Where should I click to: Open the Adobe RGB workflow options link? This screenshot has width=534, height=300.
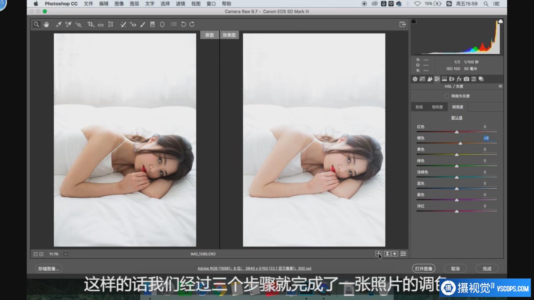pyautogui.click(x=254, y=268)
